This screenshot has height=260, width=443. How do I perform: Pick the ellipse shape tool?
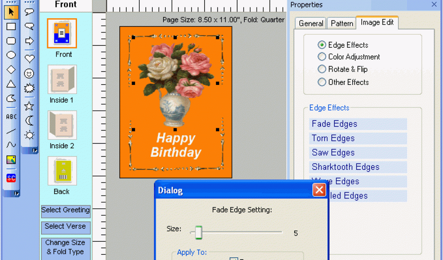(x=11, y=55)
